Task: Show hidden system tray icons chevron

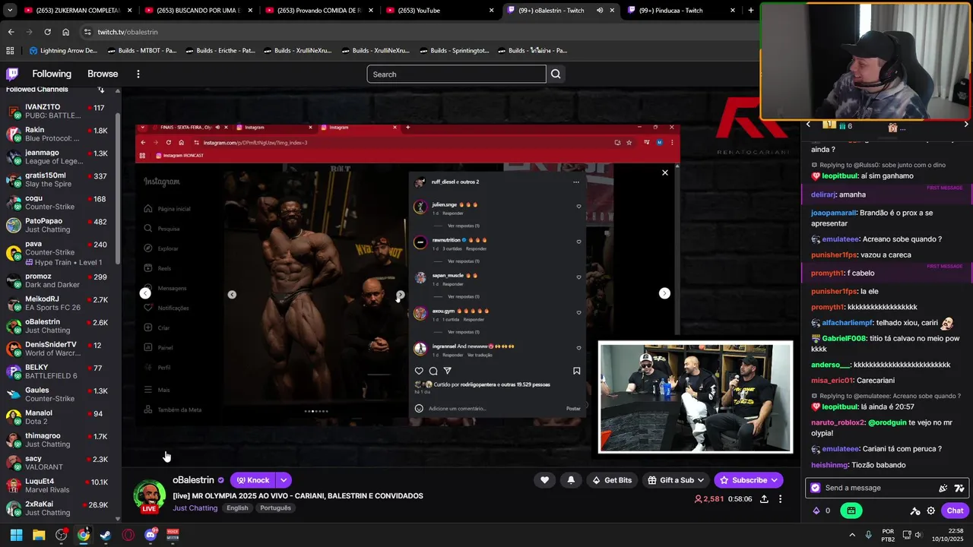Action: [x=851, y=535]
